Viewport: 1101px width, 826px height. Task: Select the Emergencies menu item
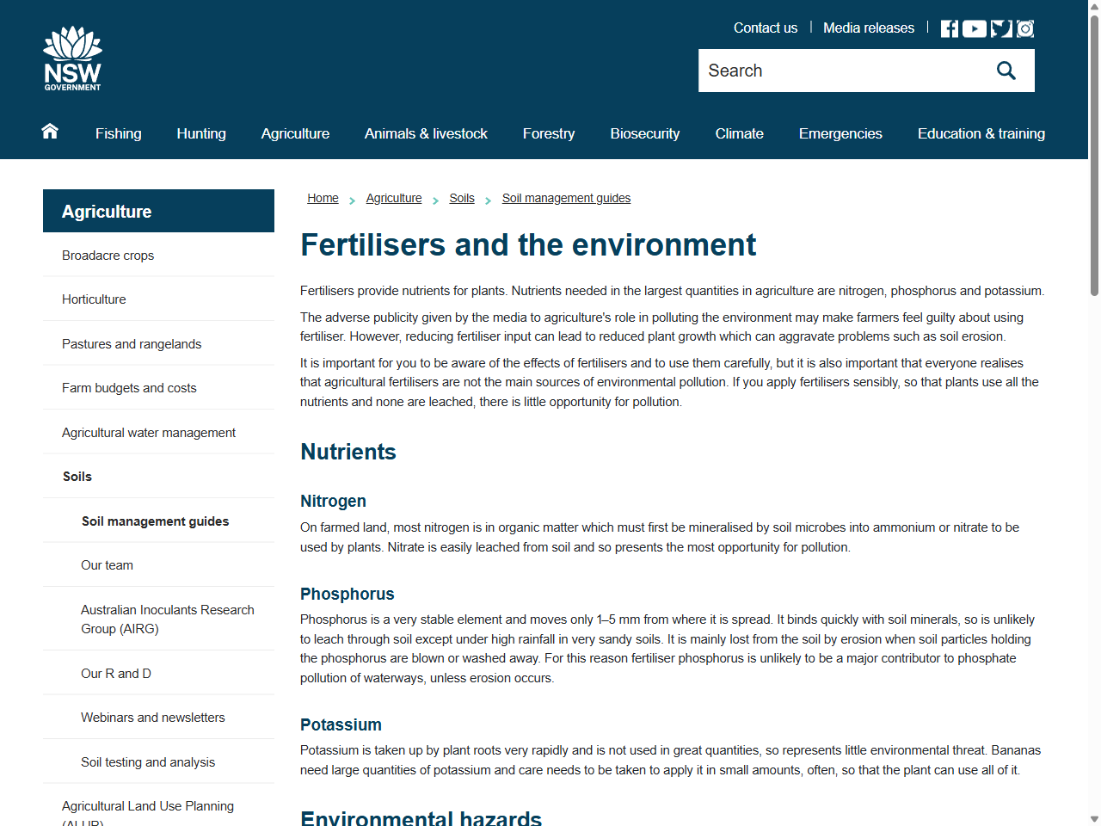pos(840,133)
